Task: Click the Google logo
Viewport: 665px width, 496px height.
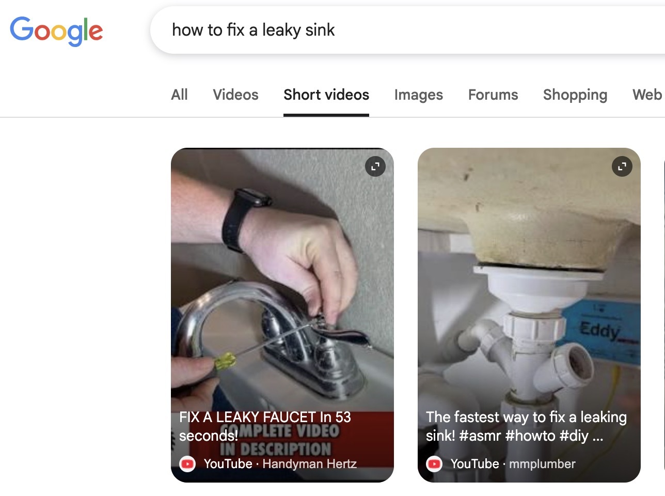Action: click(x=57, y=31)
